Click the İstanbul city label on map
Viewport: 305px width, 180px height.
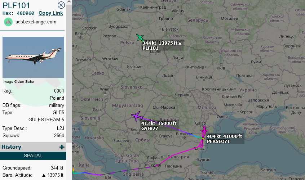pos(208,173)
